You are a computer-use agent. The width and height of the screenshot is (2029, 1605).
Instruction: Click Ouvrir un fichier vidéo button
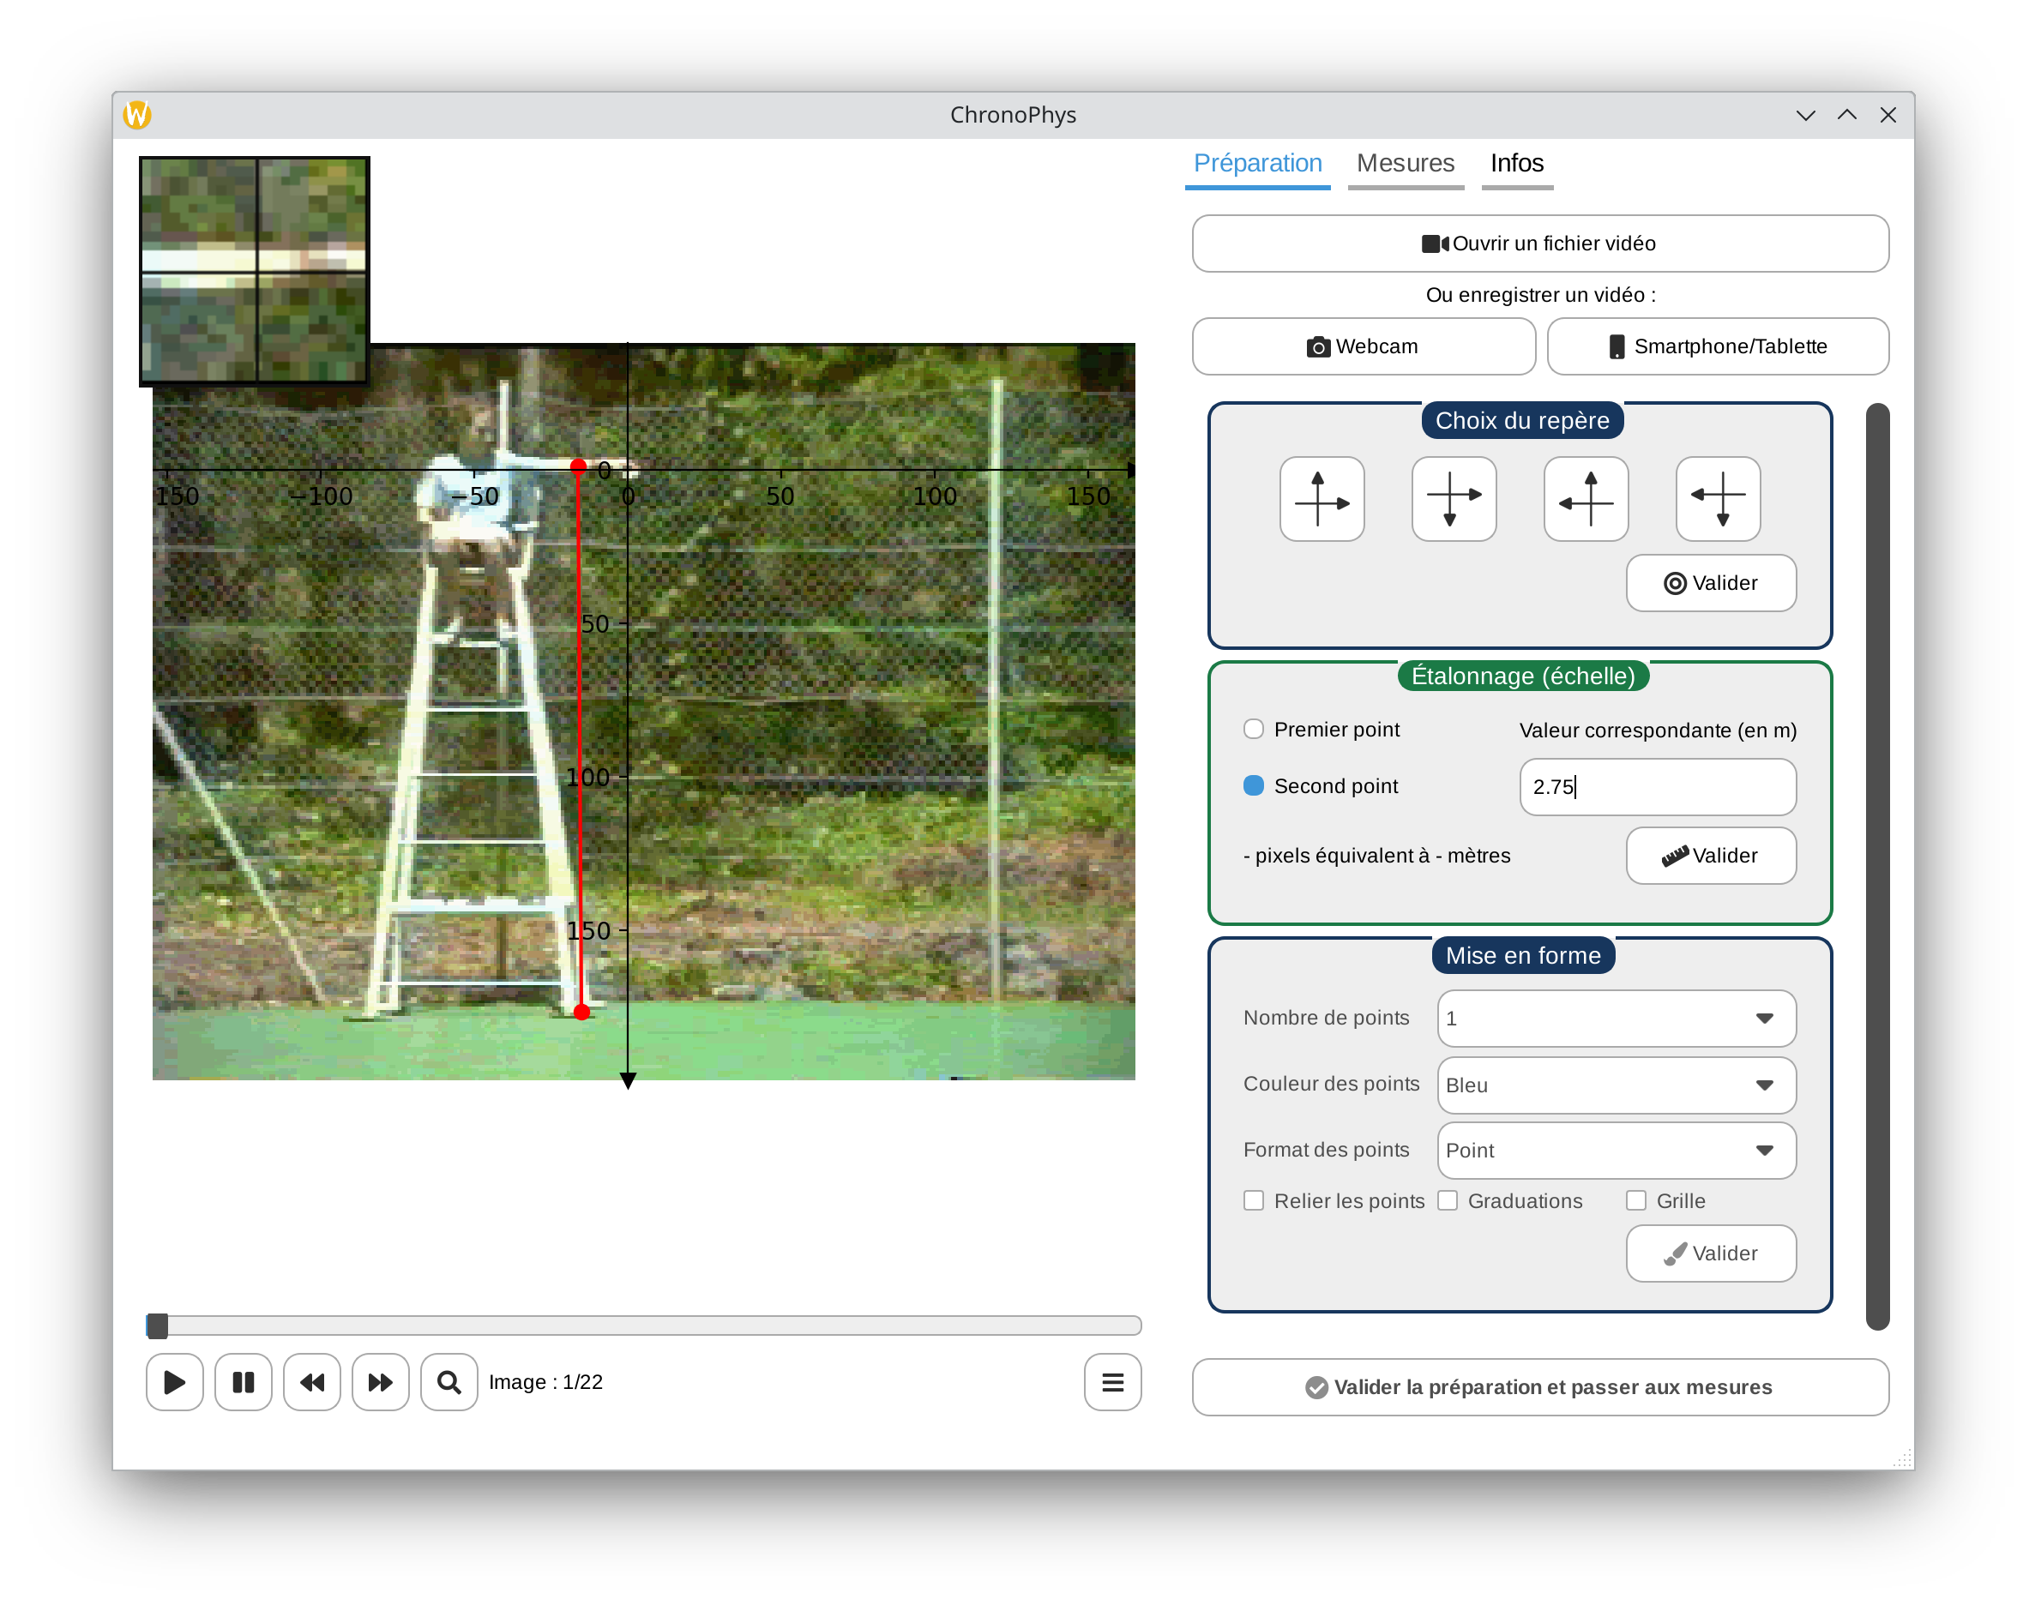coord(1540,243)
